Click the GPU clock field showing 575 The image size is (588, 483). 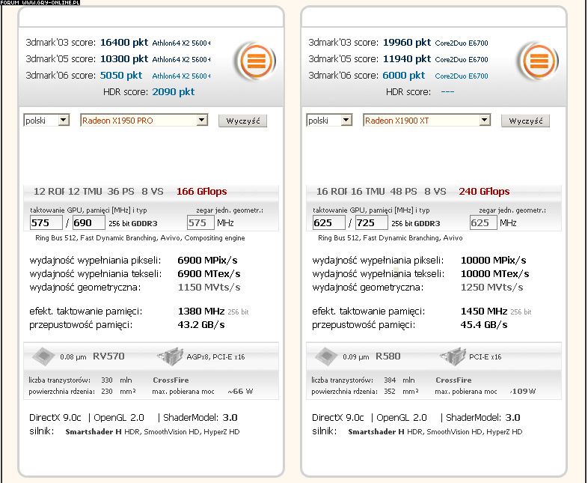[x=46, y=223]
